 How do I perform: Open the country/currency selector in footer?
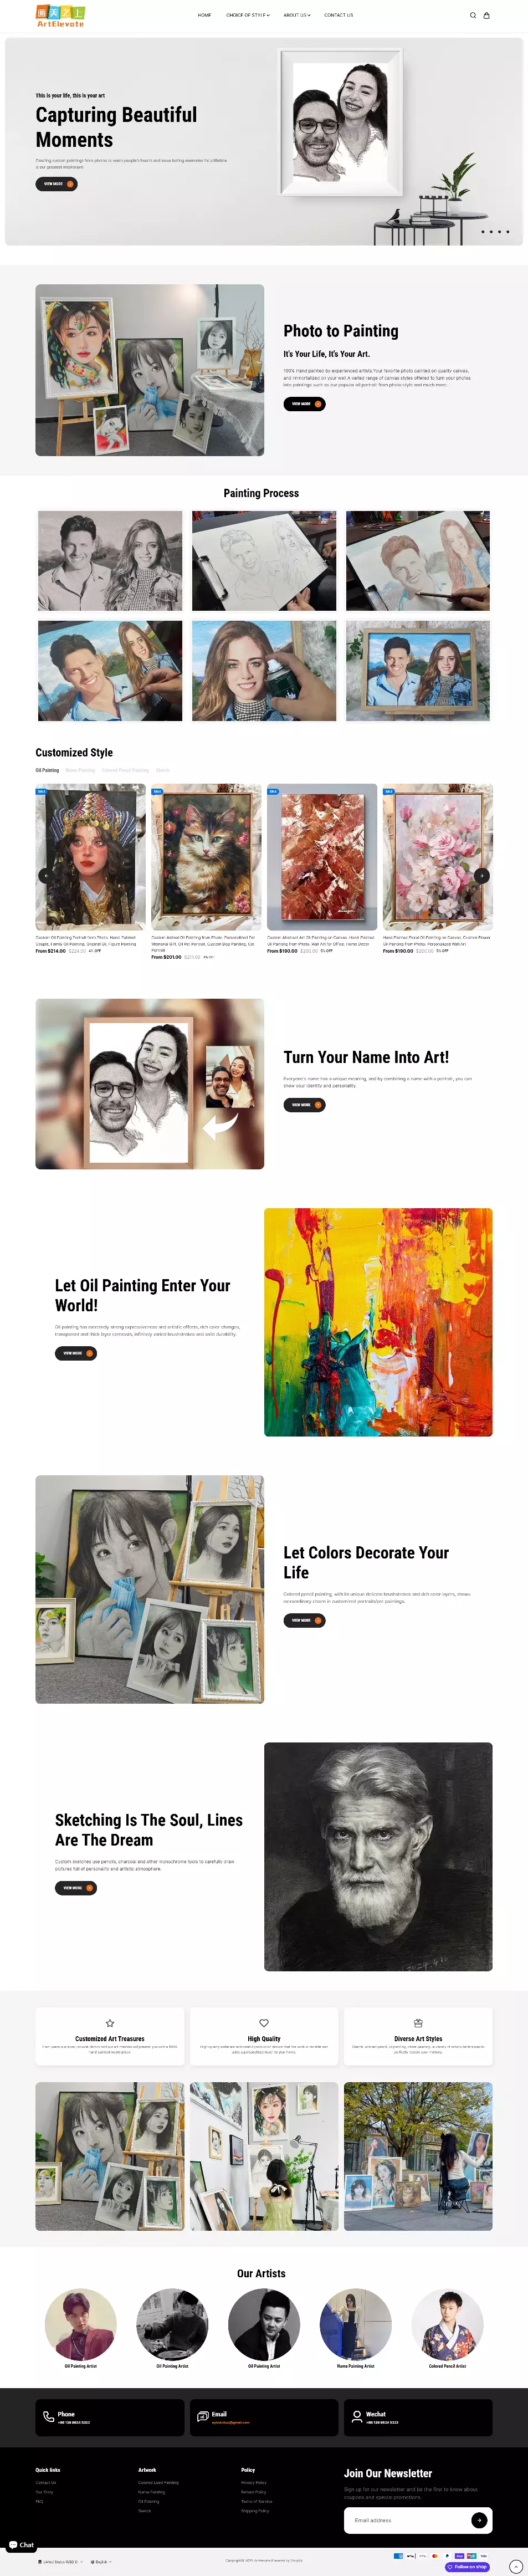click(60, 2562)
